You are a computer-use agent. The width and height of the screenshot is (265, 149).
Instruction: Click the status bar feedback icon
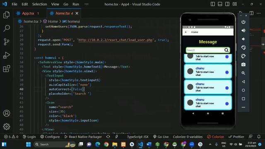tap(251, 137)
